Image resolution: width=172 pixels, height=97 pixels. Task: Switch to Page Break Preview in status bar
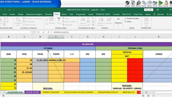pyautogui.click(x=153, y=96)
